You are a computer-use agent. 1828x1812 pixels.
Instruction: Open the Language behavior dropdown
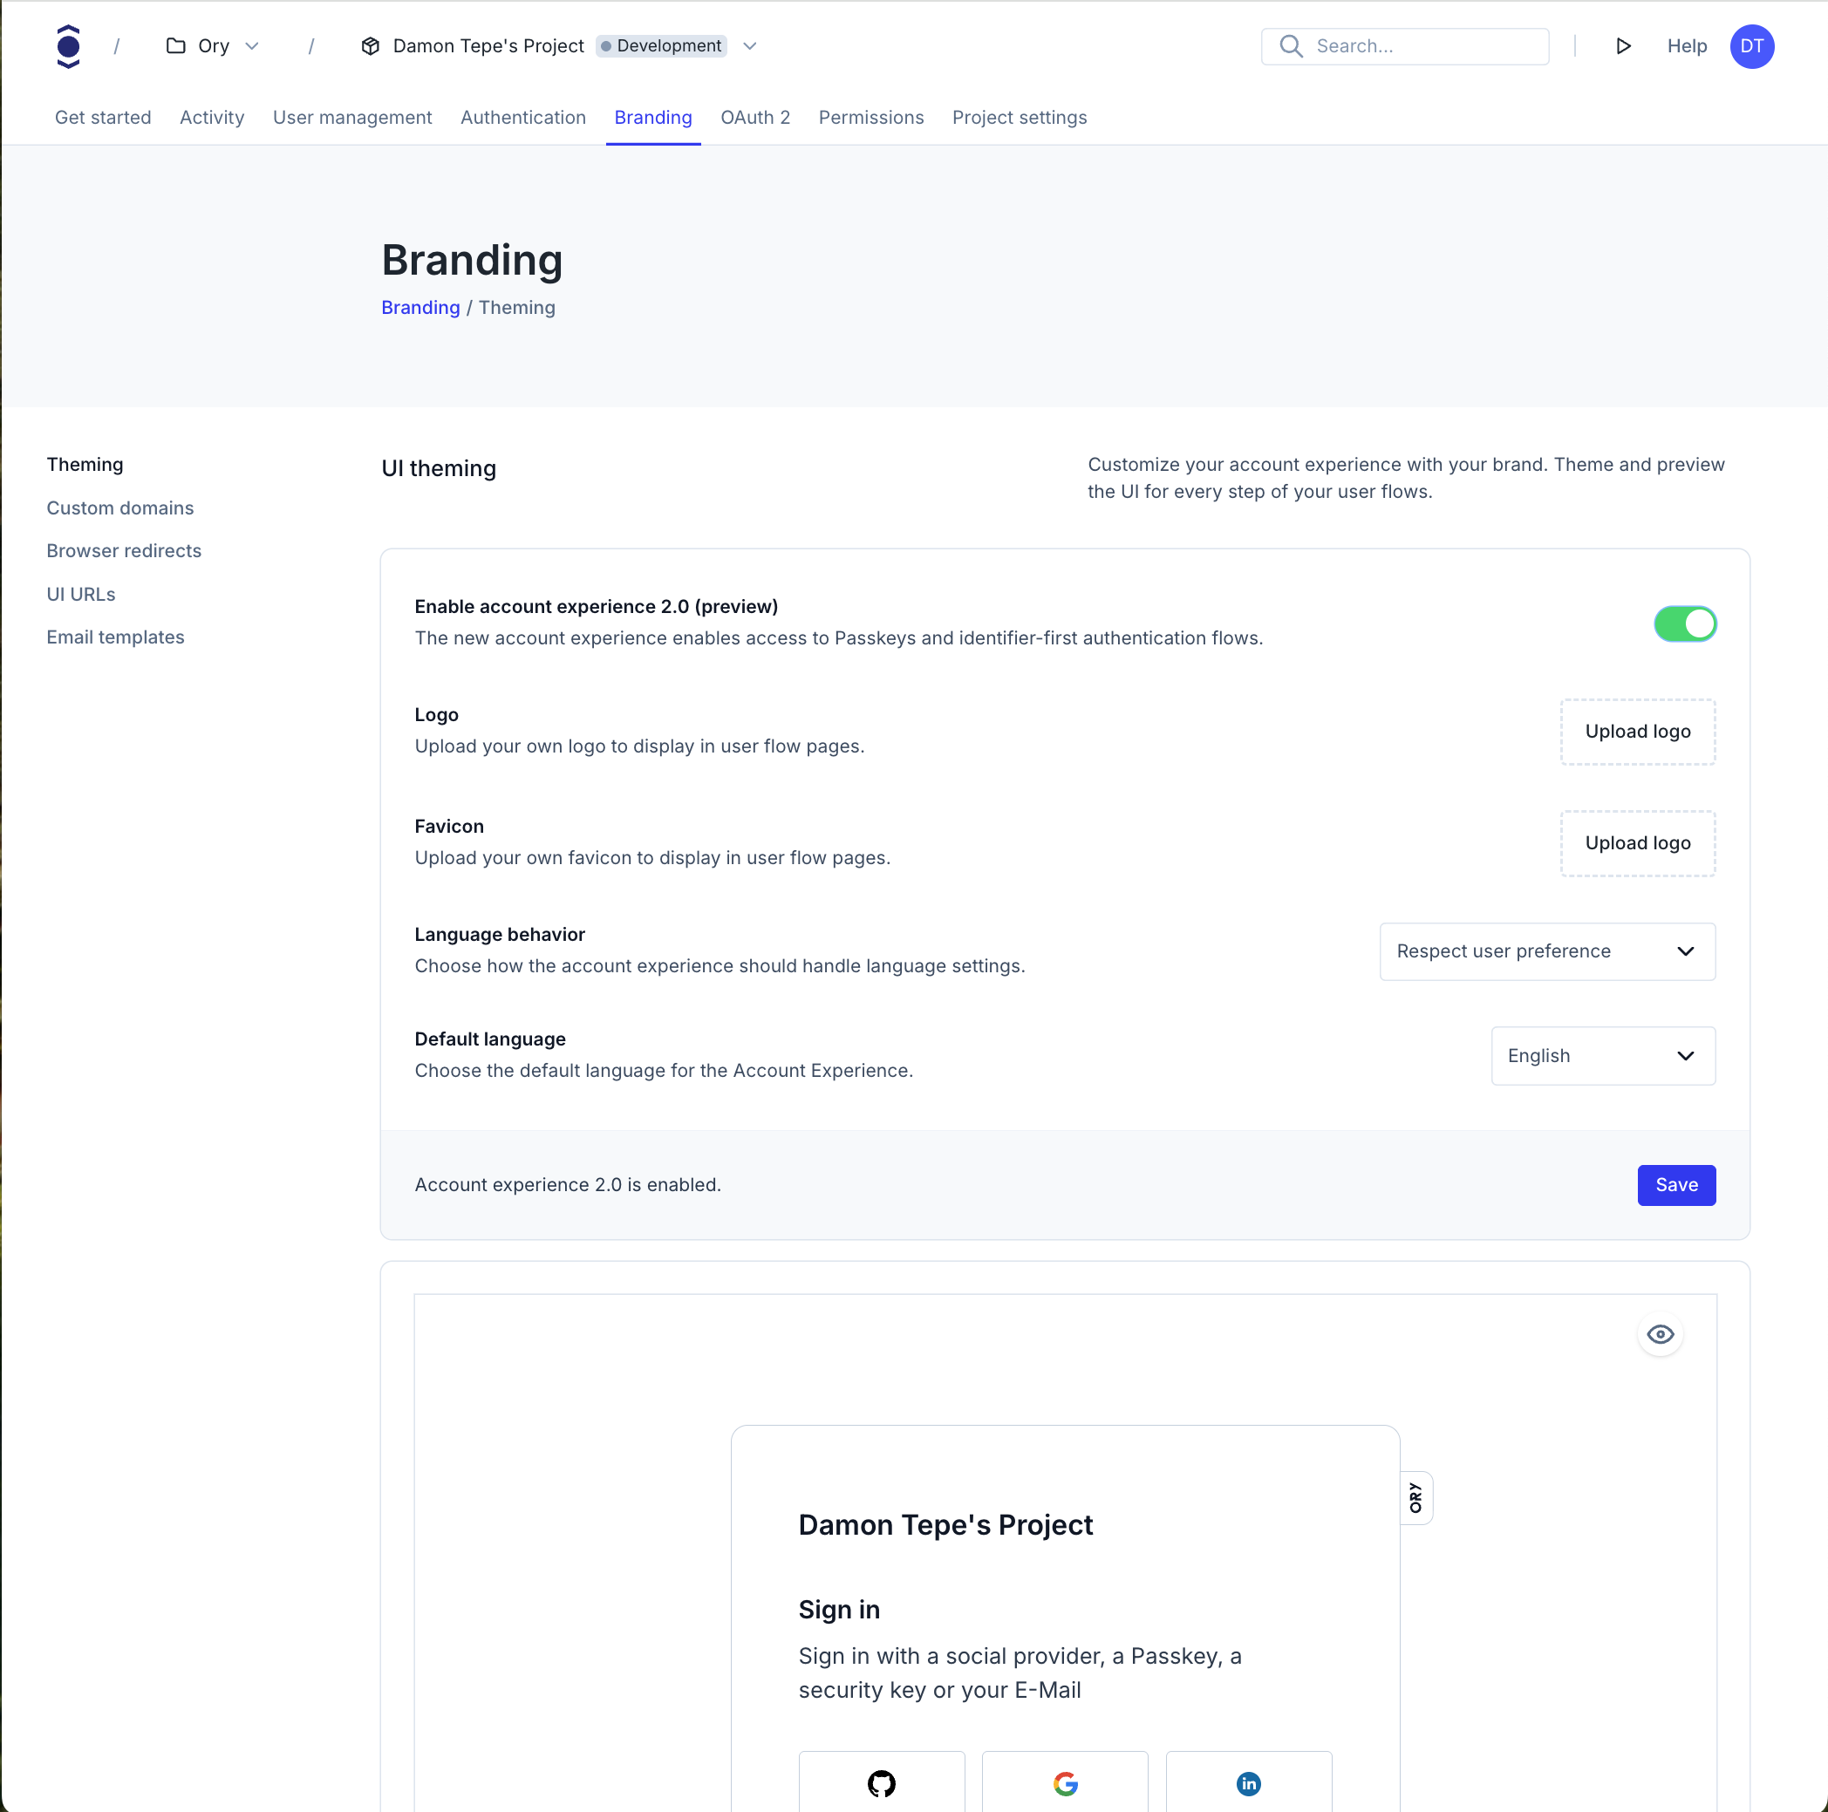1546,951
